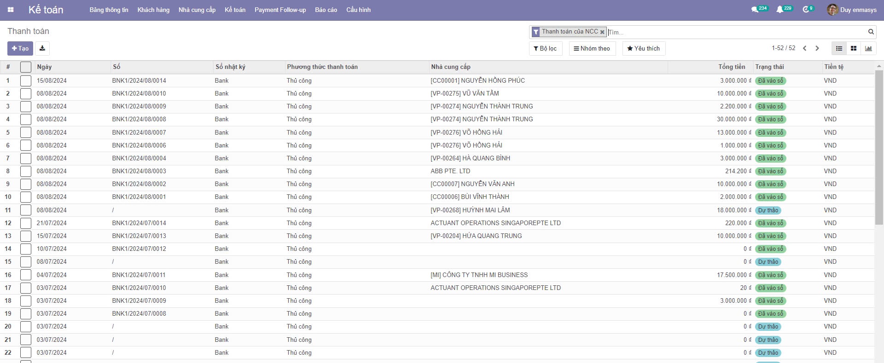Open the bell notifications icon
Screen dimensions: 884x363
pyautogui.click(x=779, y=10)
